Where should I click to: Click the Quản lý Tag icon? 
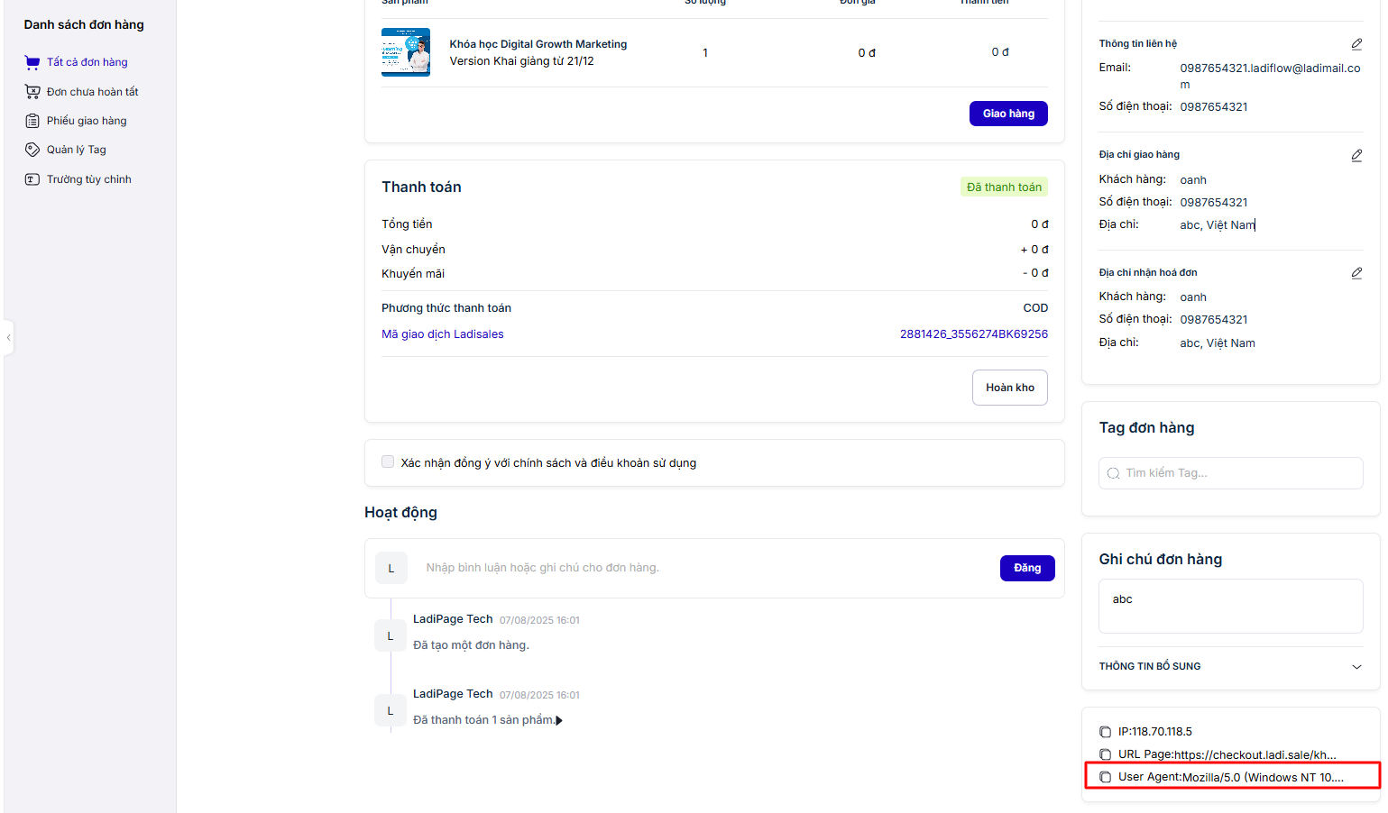coord(32,150)
